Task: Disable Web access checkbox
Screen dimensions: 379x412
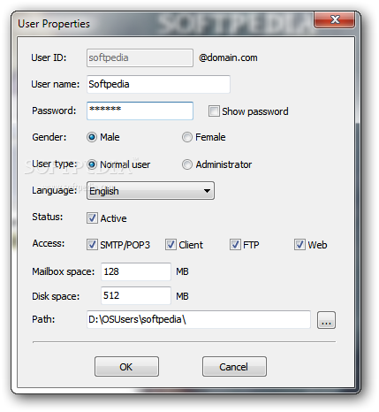Action: point(299,245)
